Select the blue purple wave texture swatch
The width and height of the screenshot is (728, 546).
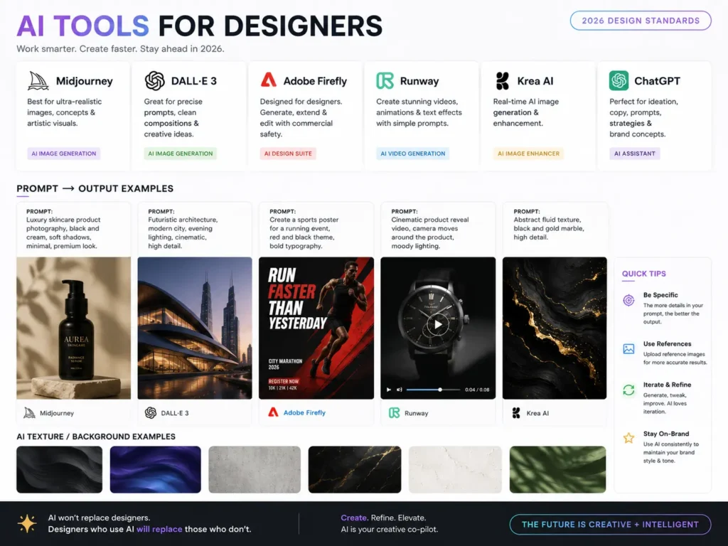(156, 469)
